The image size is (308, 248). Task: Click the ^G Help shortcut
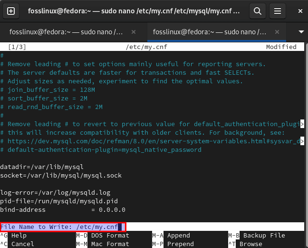point(13,236)
